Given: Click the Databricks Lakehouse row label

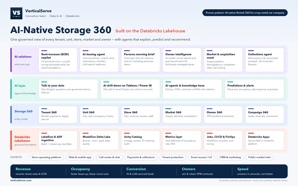Looking at the screenshot, I should click(22, 139).
